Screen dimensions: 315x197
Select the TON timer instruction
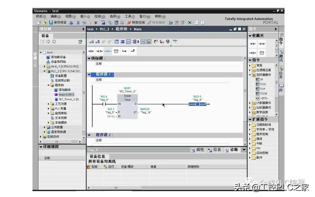(x=261, y=84)
